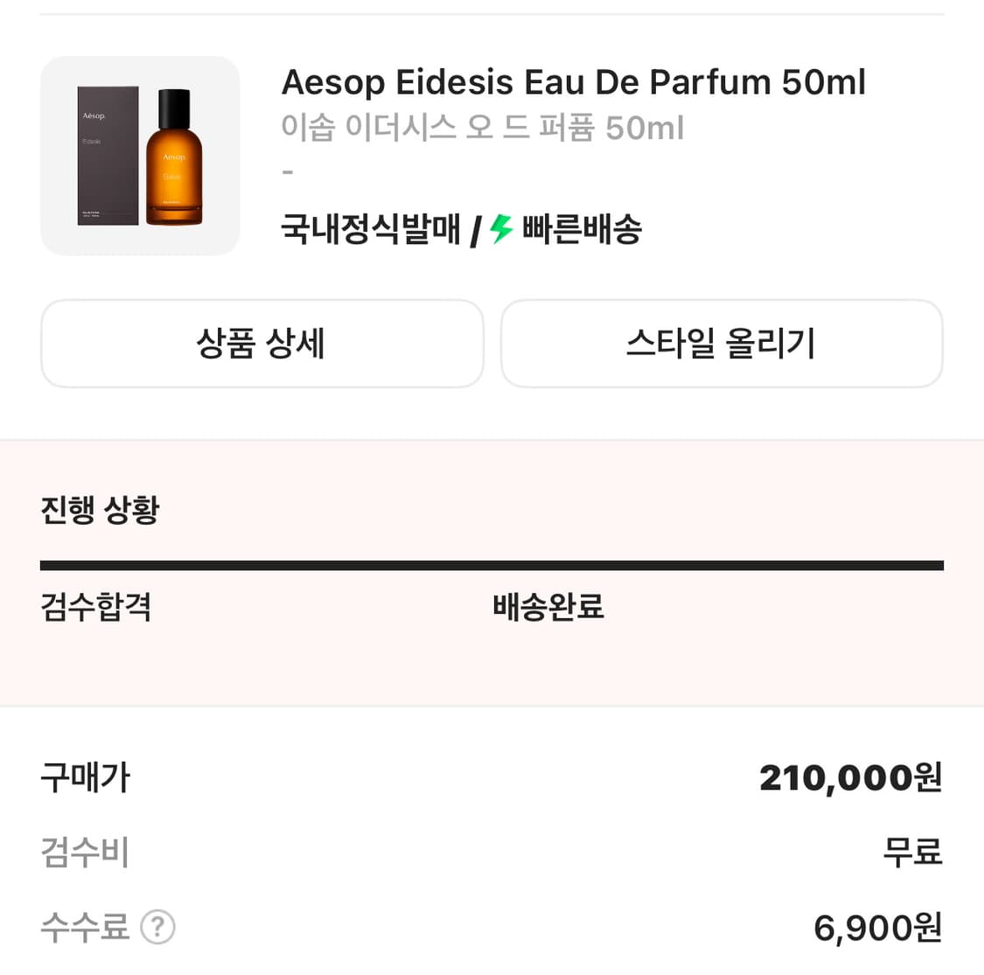Click the 구매가 purchase price row
Screen dimensions: 984x975
click(x=84, y=777)
